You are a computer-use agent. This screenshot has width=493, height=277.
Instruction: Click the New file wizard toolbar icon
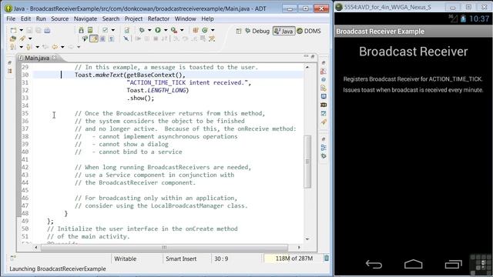pos(13,30)
